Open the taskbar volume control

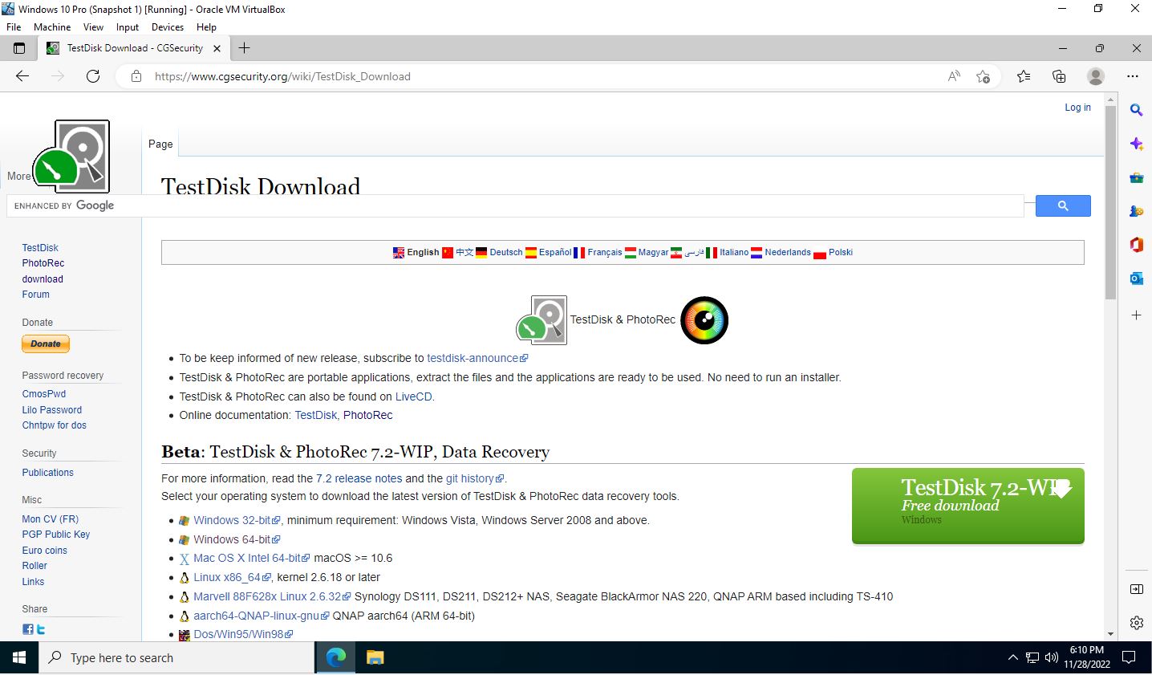pyautogui.click(x=1052, y=658)
